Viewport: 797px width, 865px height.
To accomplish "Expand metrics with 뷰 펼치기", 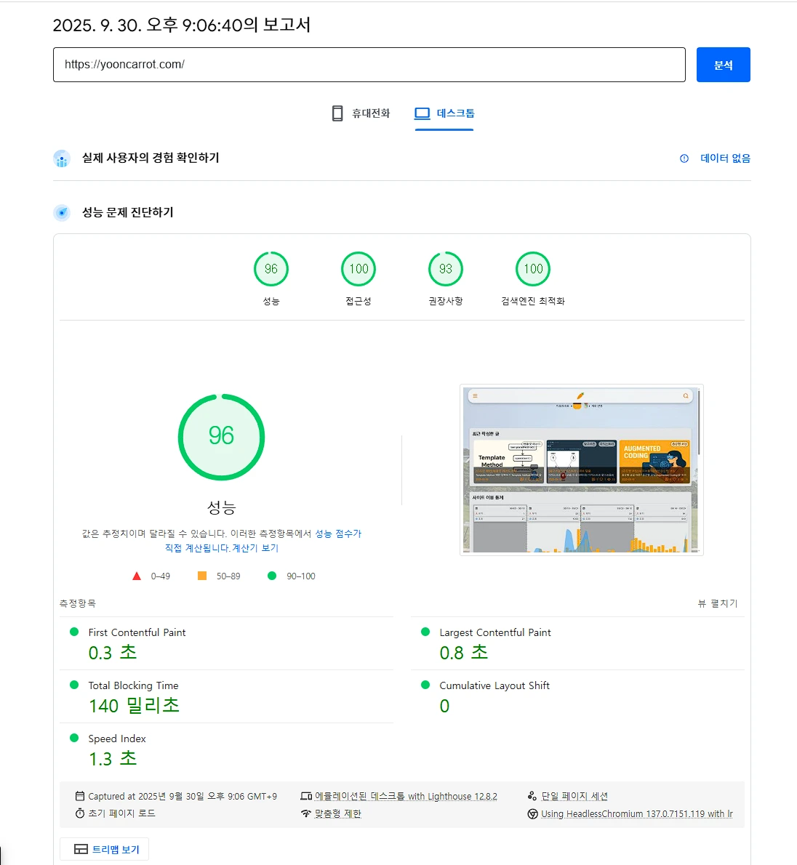I will coord(717,603).
